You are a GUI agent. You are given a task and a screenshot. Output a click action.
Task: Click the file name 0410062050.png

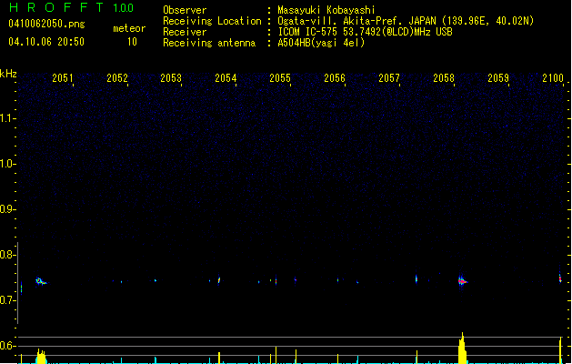[46, 24]
